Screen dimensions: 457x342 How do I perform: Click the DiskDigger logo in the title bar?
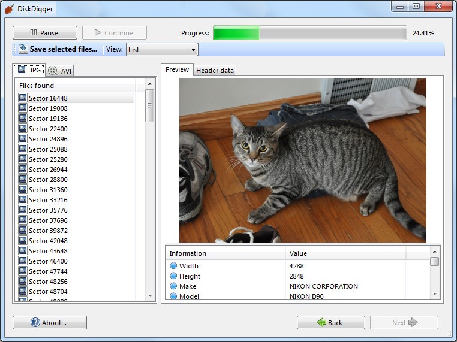9,8
